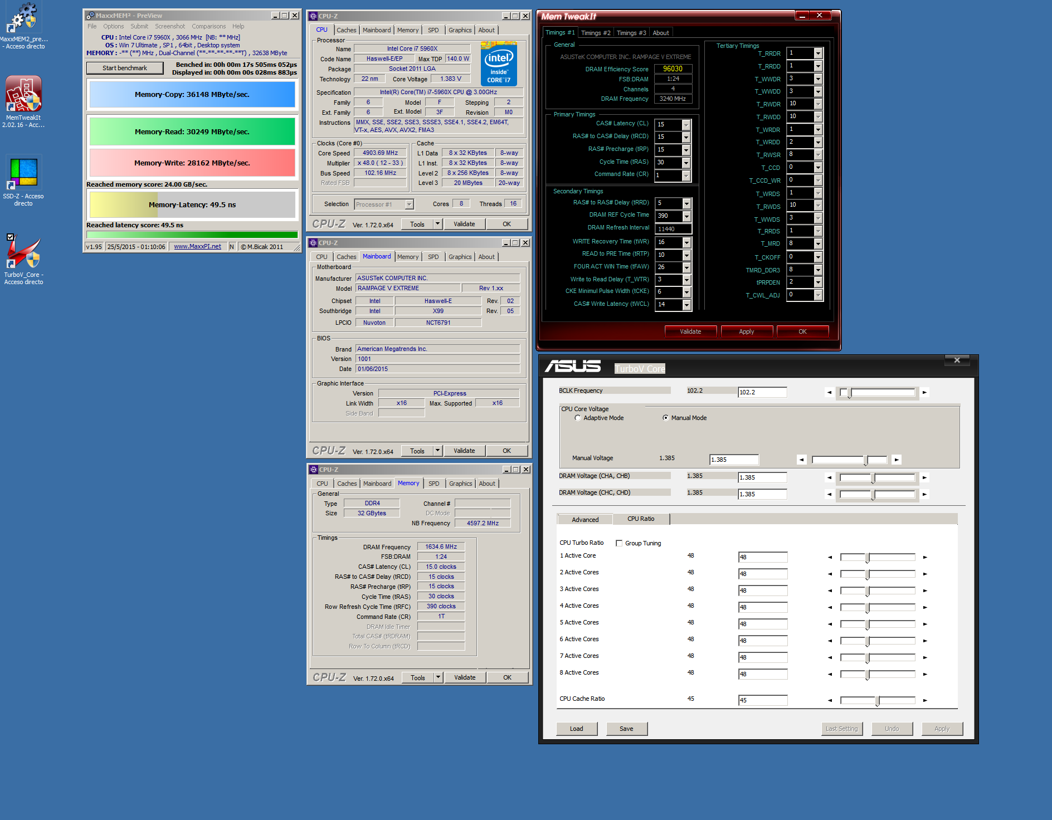The width and height of the screenshot is (1052, 820).
Task: Open Screenshot menu in MaxxMEM2
Action: click(170, 26)
